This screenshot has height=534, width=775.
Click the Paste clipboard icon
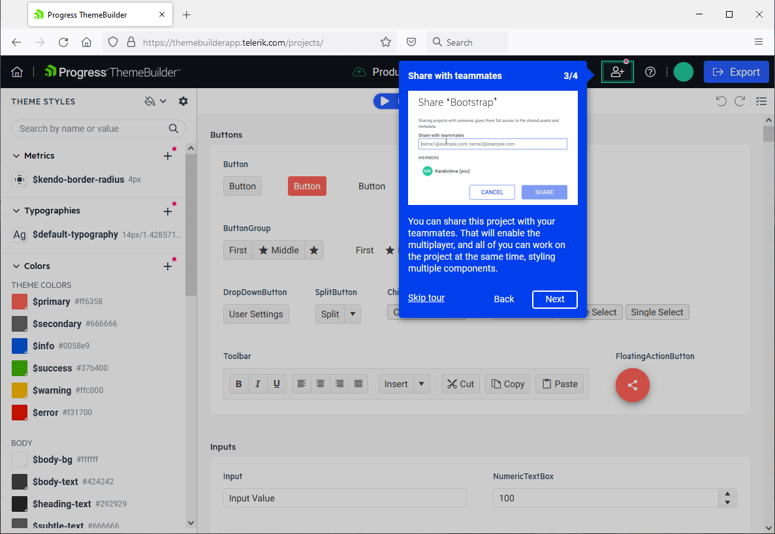pos(547,384)
